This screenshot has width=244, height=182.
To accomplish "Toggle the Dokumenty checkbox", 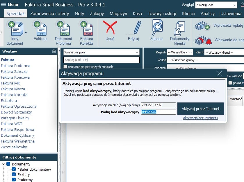I will click(8, 164).
